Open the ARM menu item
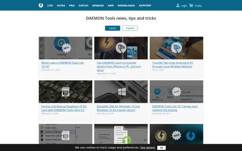Viewport: 242px width, 151px height. (111, 6)
